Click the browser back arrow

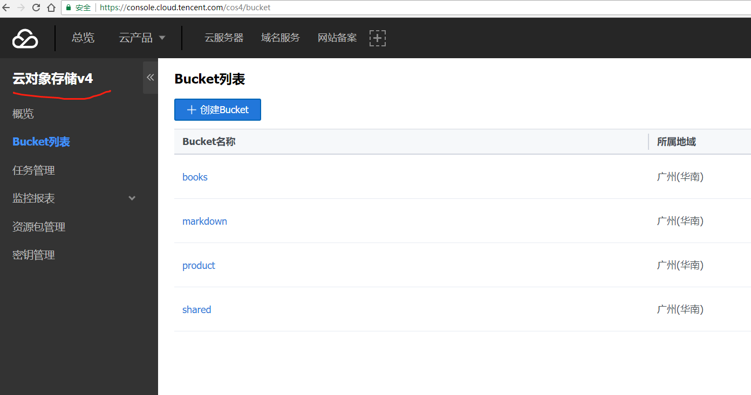[6, 8]
